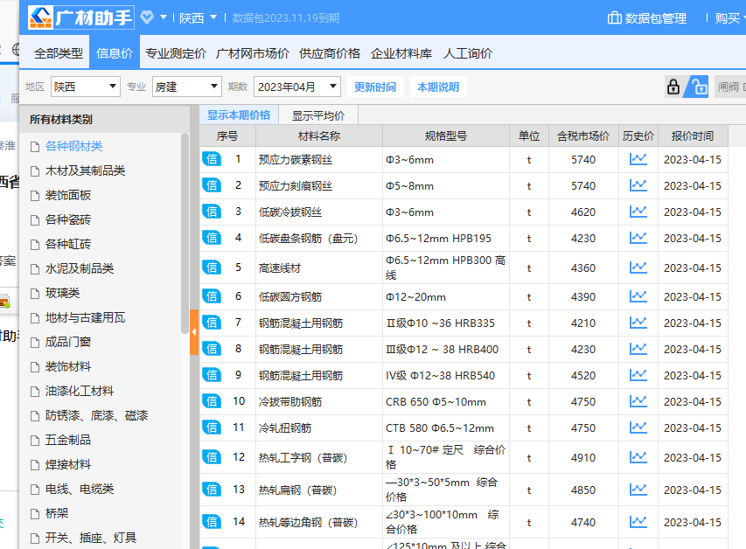Viewport: 746px width, 549px height.
Task: Open the 专业 dropdown showing 房建
Action: tap(187, 87)
